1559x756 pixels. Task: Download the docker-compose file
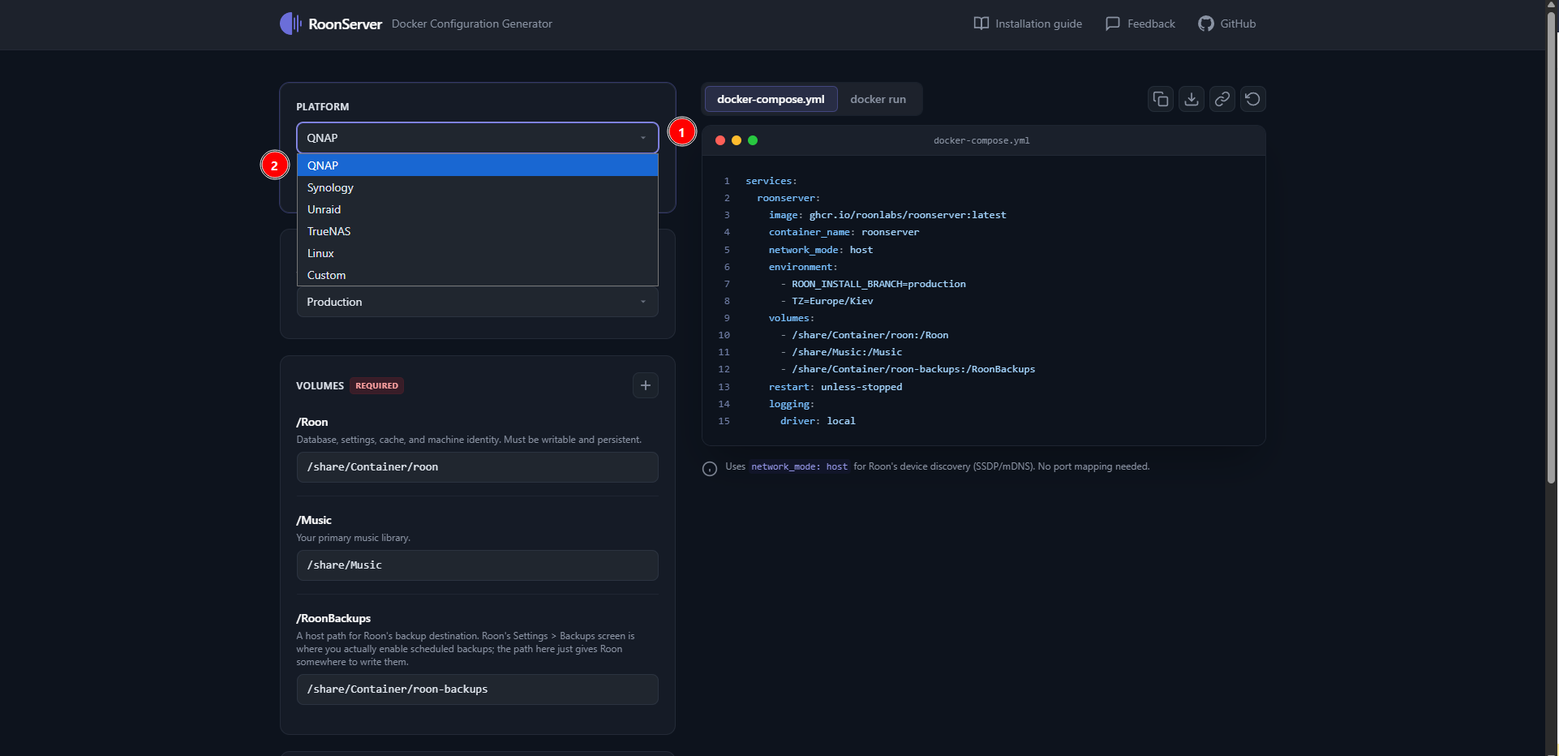point(1192,99)
